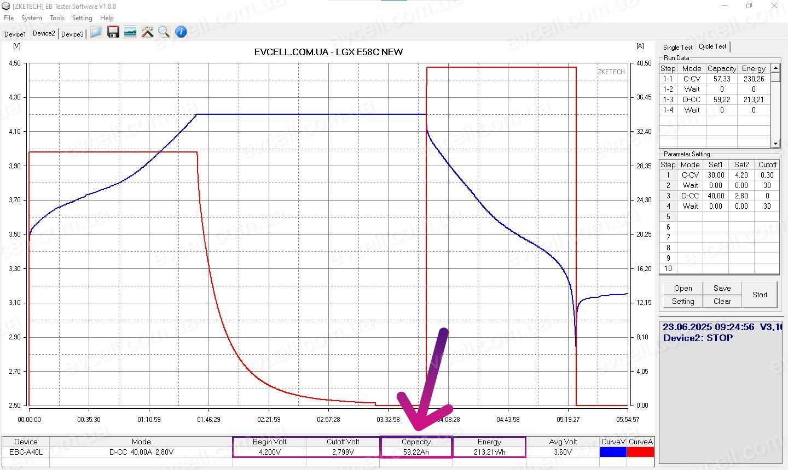Select Run Data row 1-3 D-CC
788x470 pixels.
tap(715, 99)
